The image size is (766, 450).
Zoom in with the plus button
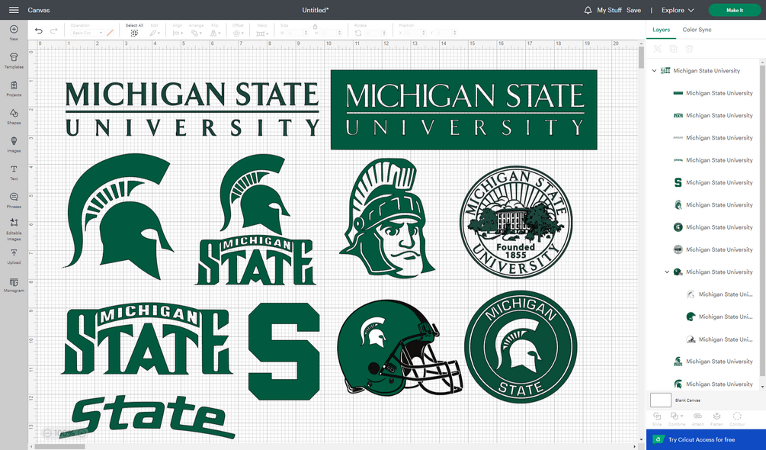click(82, 433)
